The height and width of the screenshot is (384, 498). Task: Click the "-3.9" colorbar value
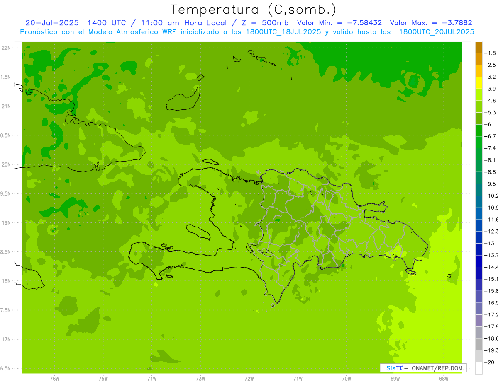[x=490, y=89]
